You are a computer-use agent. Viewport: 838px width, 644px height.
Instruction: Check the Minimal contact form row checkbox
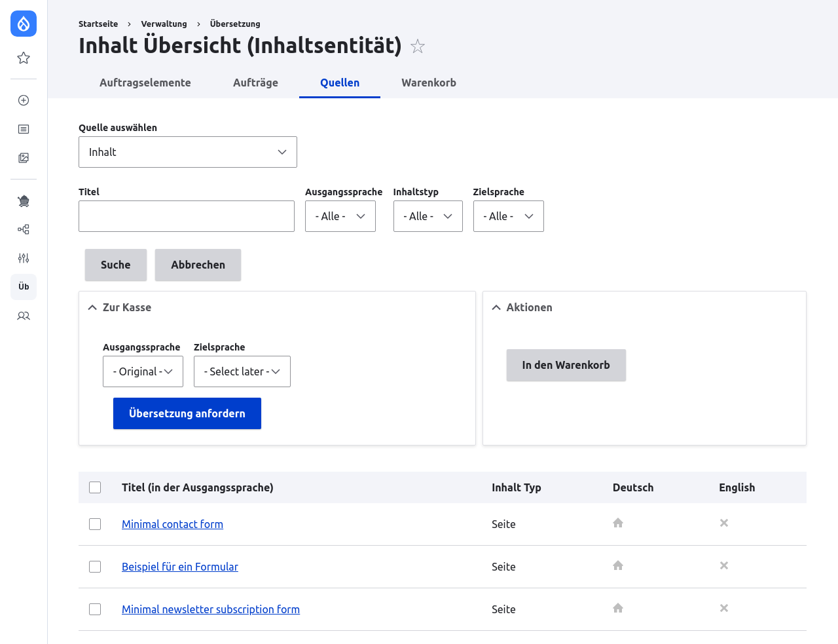point(95,524)
